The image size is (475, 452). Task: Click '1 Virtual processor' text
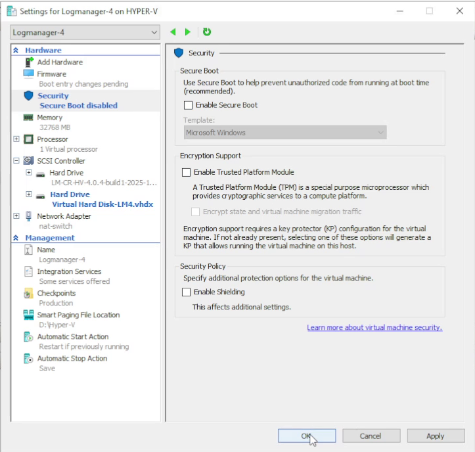pyautogui.click(x=69, y=149)
